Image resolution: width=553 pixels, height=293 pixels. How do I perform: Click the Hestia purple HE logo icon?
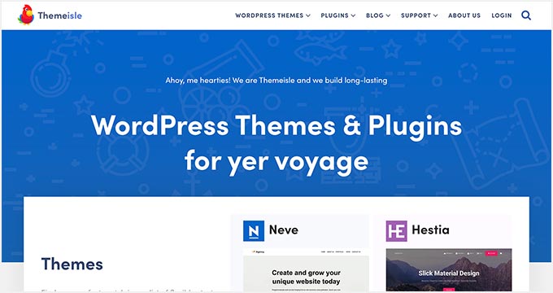(x=396, y=231)
